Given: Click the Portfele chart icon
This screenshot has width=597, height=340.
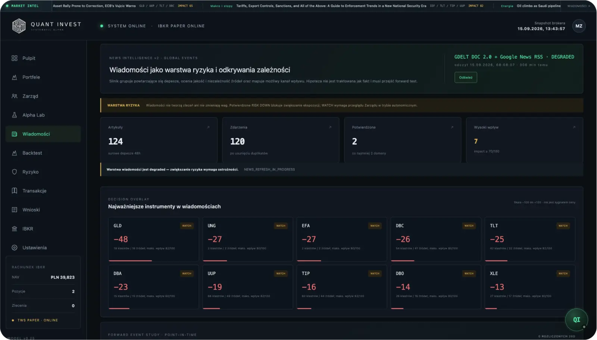Looking at the screenshot, I should [x=15, y=77].
